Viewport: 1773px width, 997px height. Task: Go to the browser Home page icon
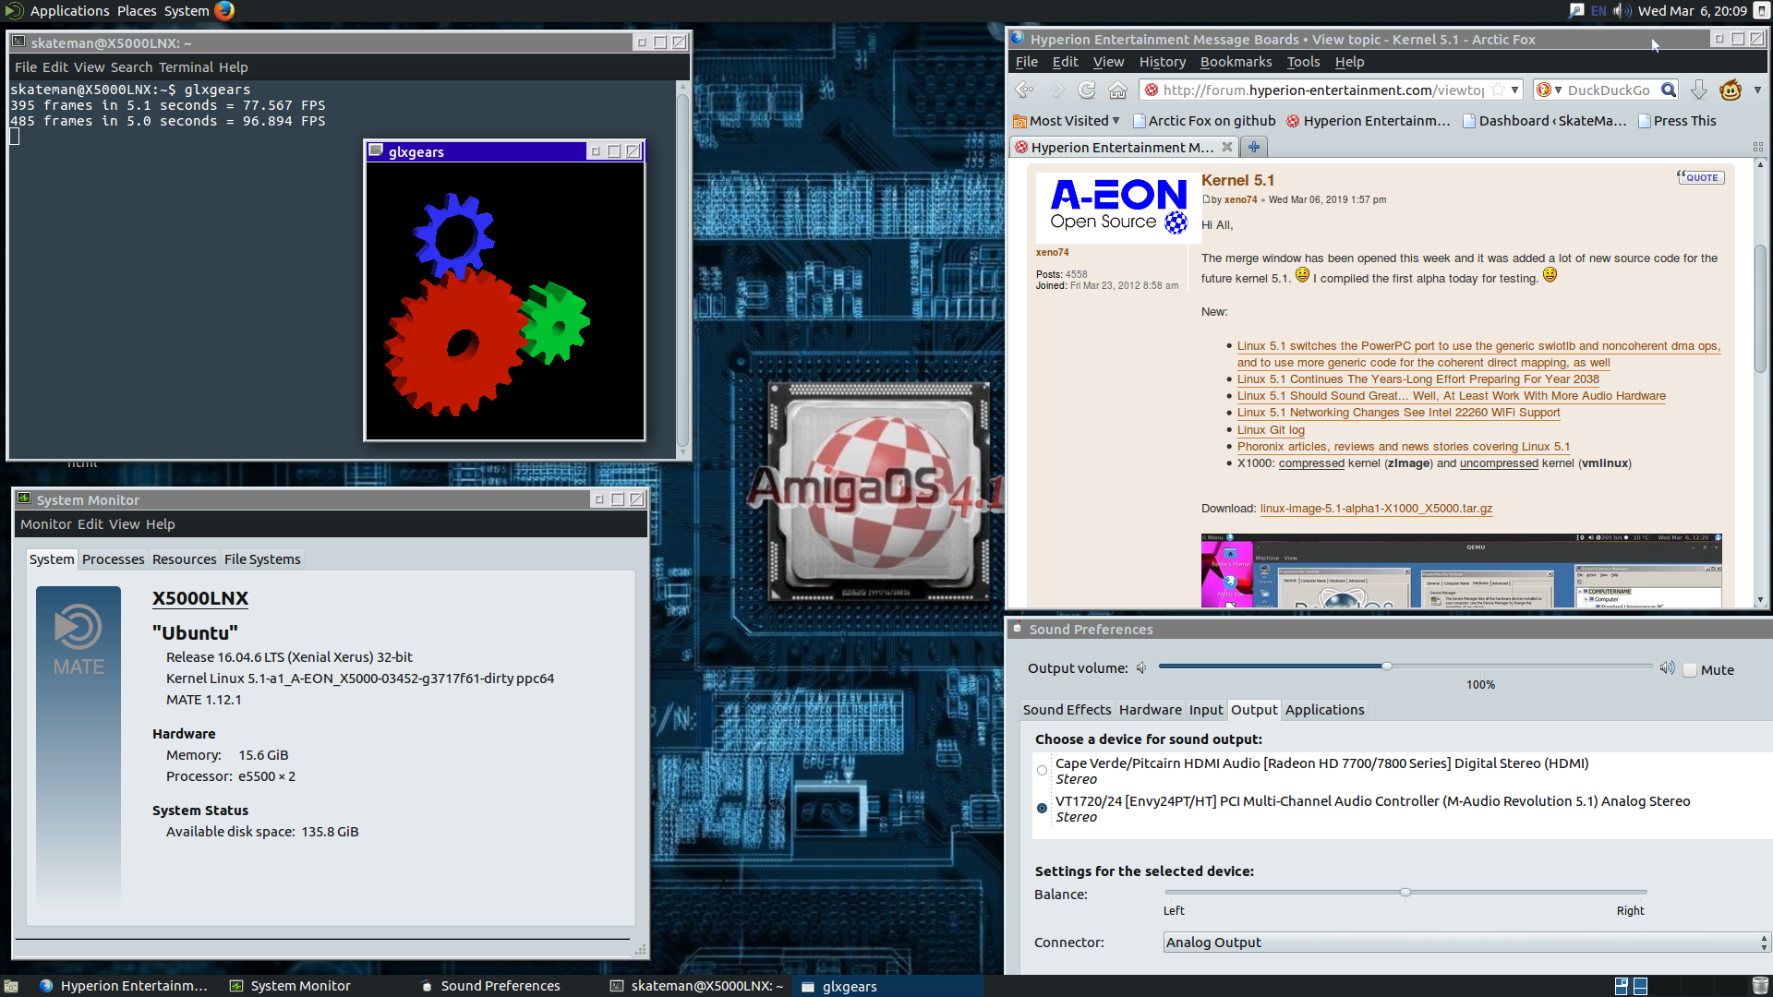1117,90
